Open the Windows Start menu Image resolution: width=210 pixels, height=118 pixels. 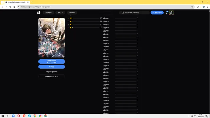3,116
